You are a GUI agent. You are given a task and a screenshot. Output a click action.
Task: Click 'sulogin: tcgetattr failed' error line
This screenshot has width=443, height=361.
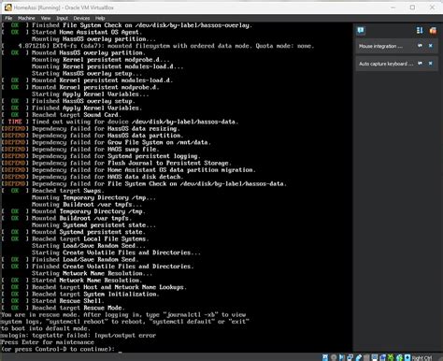(x=79, y=336)
